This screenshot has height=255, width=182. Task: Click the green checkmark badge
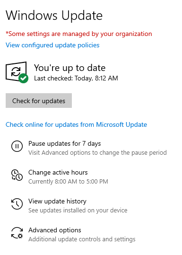24,78
